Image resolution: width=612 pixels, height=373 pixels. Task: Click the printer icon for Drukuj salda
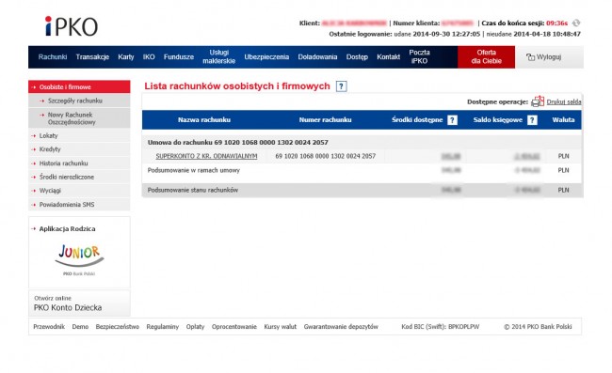point(538,101)
